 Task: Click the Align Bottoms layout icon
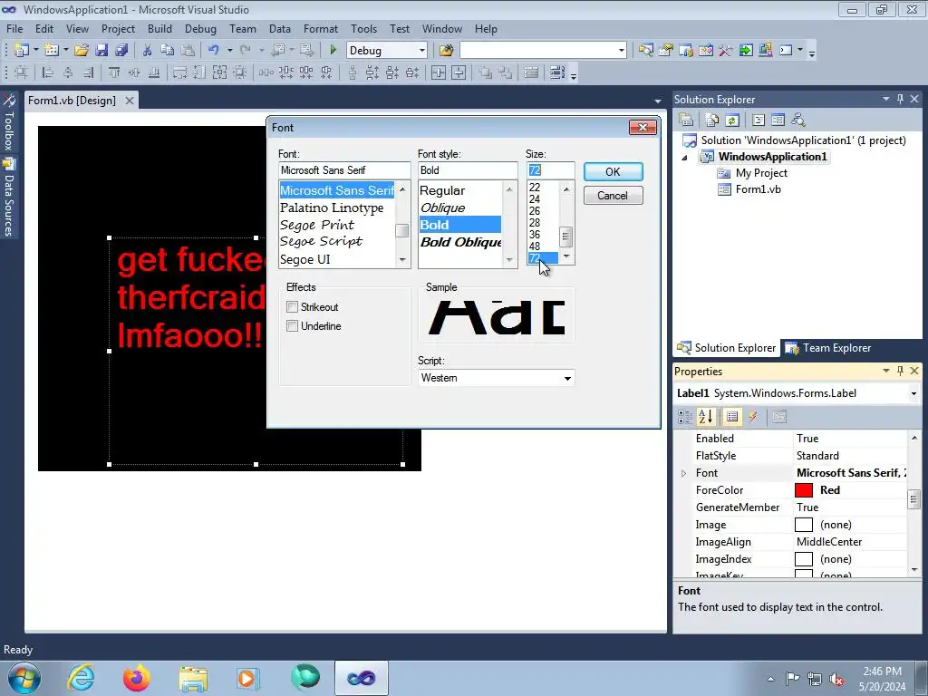pyautogui.click(x=154, y=72)
